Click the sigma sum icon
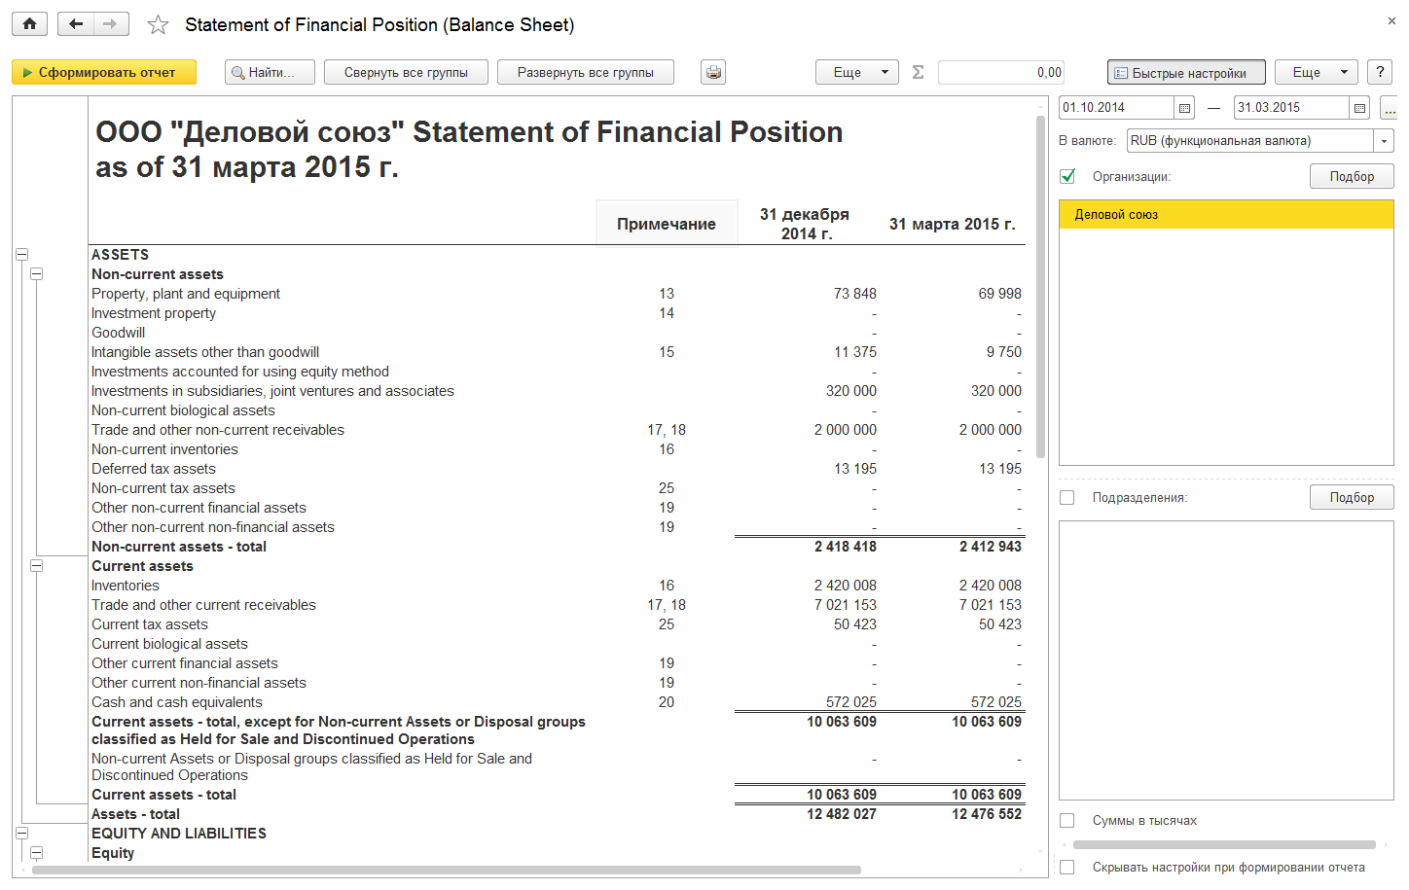 pyautogui.click(x=918, y=72)
